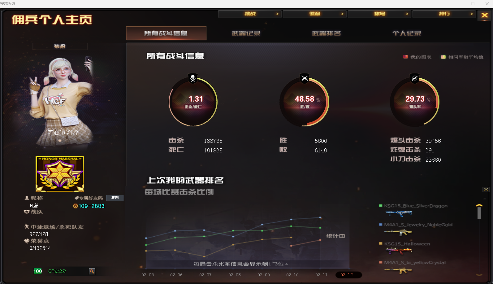
Task: Toggle the 相同军衔平均值 legend marker
Action: click(443, 57)
